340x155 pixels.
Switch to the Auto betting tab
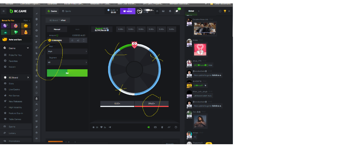77,29
